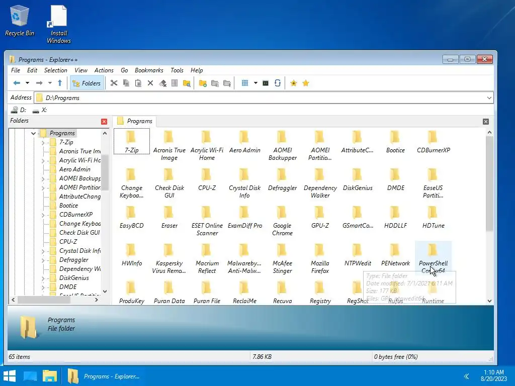
Task: Open the Help menu
Action: [x=197, y=70]
